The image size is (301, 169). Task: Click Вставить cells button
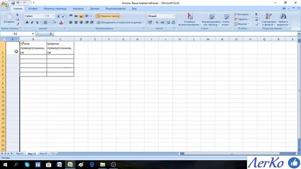pyautogui.click(x=242, y=14)
